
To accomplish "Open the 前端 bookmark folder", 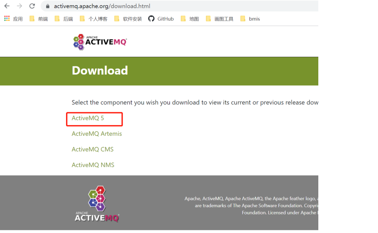I will [39, 19].
